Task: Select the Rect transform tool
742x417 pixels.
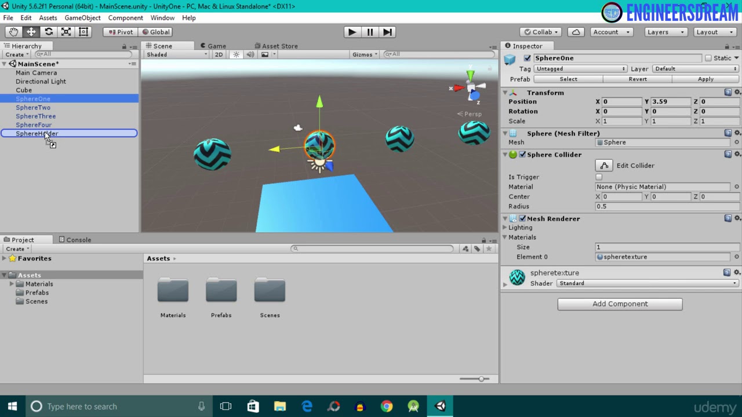Action: tap(83, 32)
